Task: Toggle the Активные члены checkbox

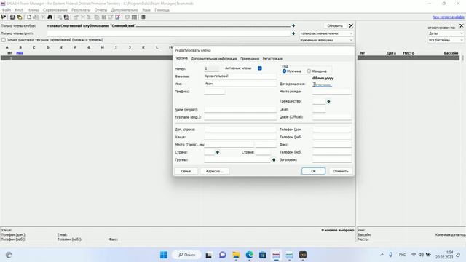Action: 260,68
